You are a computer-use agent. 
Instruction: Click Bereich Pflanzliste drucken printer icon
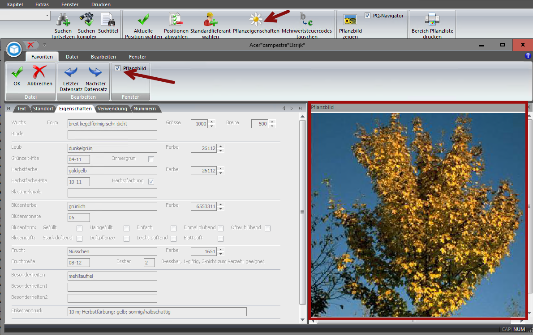[432, 19]
